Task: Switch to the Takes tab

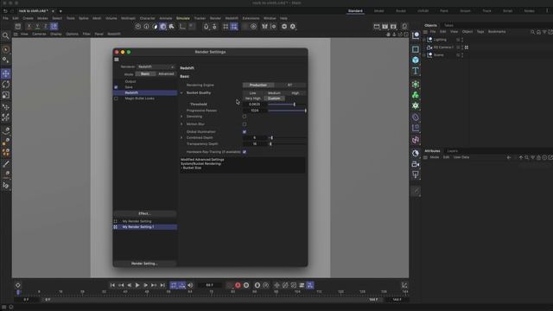Action: coord(448,25)
